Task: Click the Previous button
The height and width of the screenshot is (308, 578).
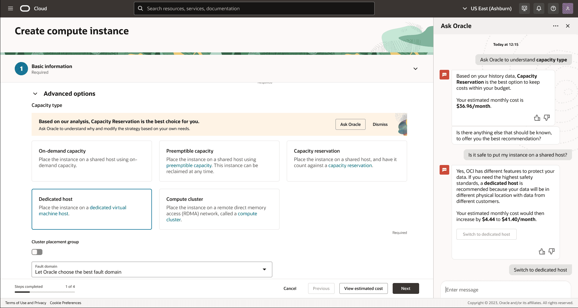Action: coord(321,288)
